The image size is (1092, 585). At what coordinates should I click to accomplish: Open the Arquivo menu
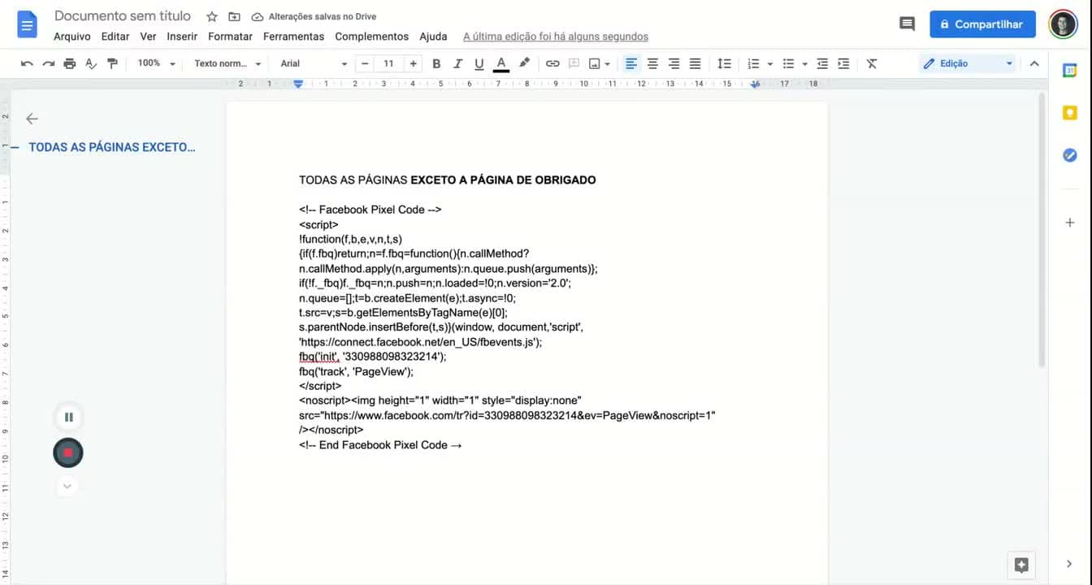tap(72, 37)
